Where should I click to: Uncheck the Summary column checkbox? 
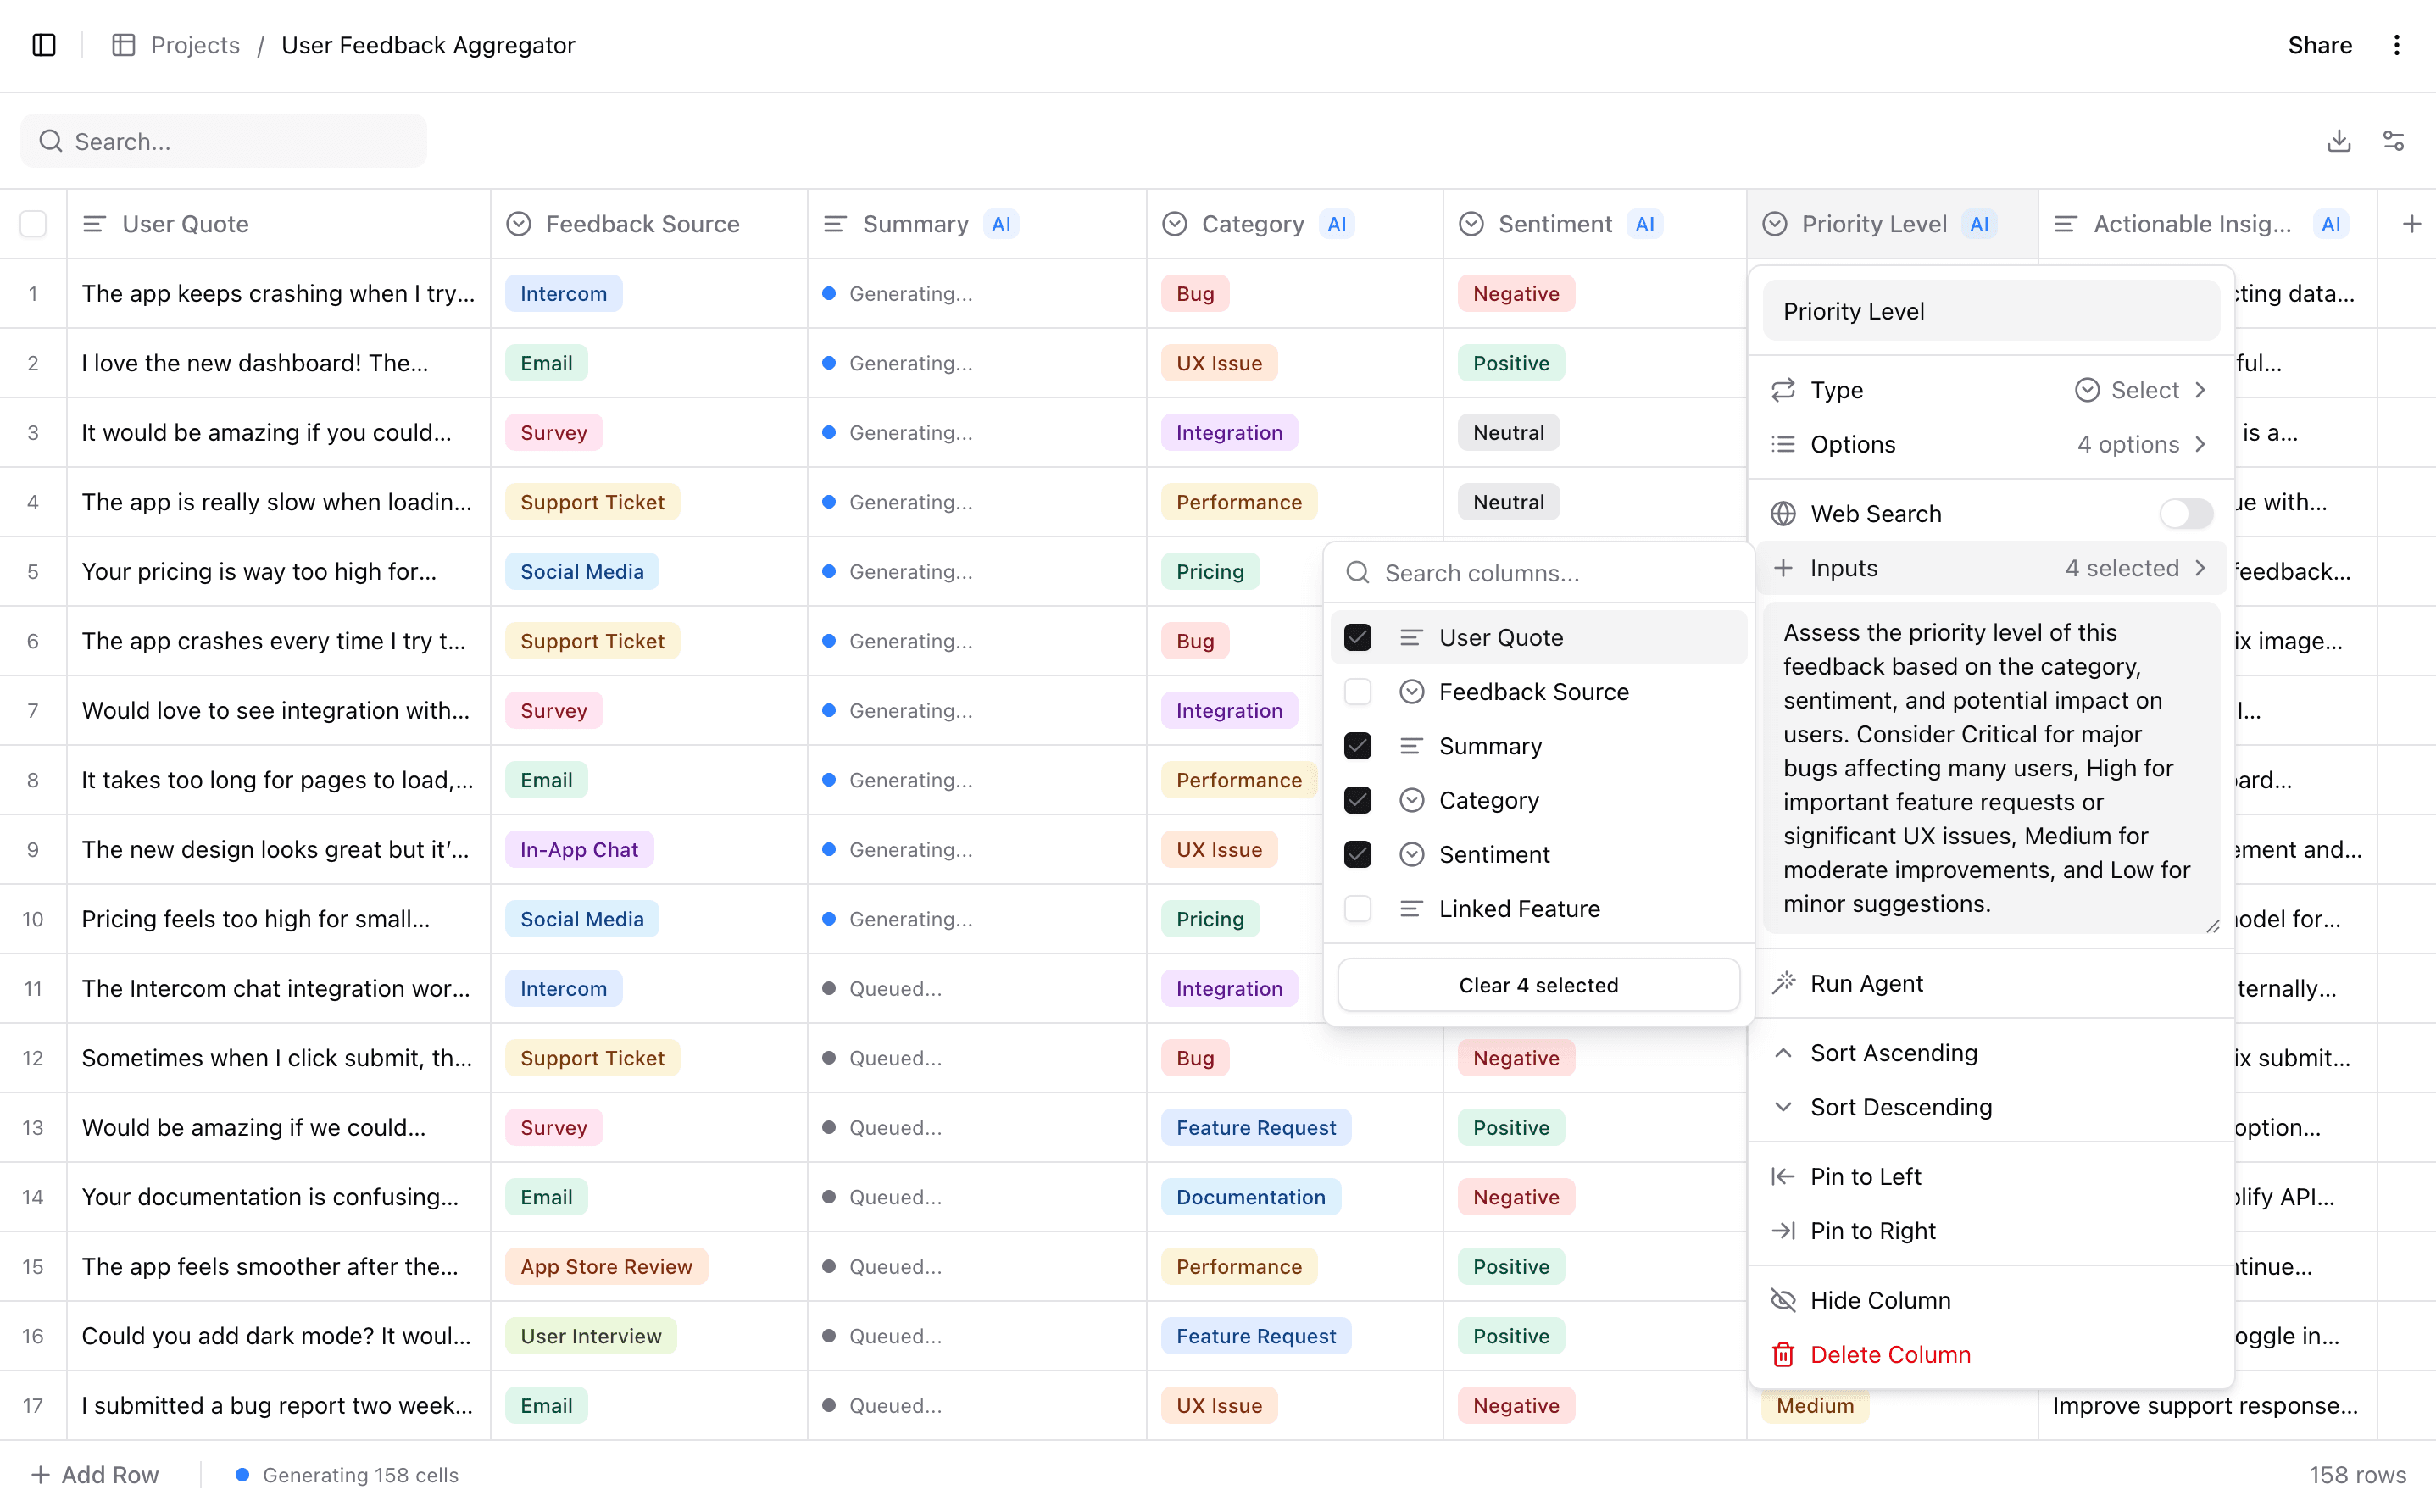[1357, 746]
